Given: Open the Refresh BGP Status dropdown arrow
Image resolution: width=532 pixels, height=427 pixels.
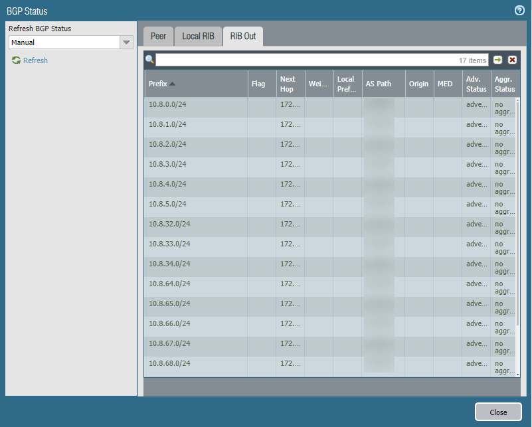Looking at the screenshot, I should click(x=126, y=43).
